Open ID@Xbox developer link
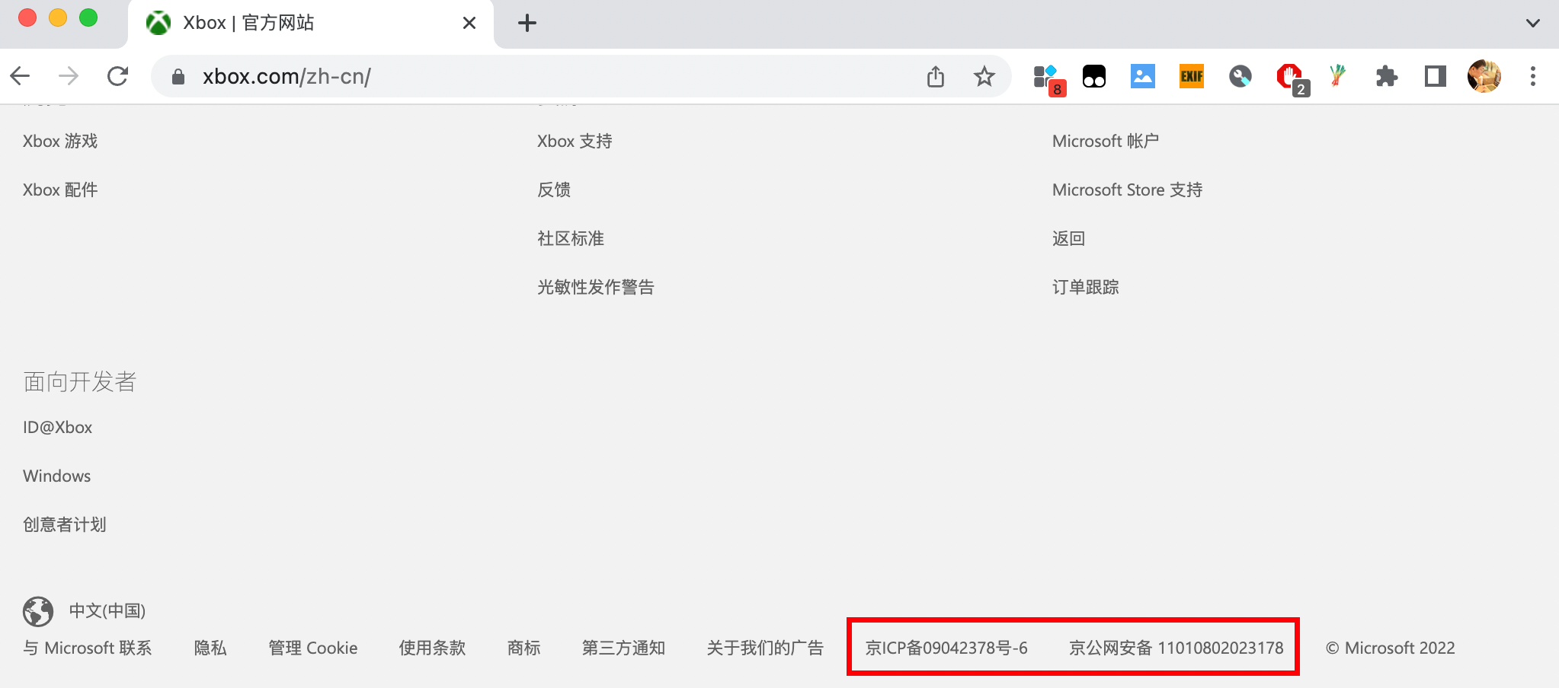The height and width of the screenshot is (688, 1559). 57,428
